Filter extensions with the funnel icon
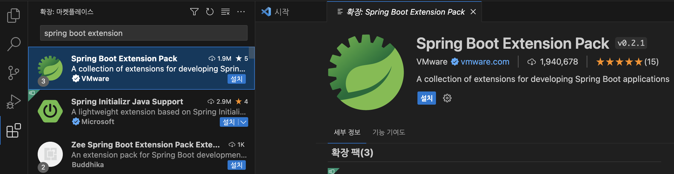Screen dimensions: 674x174 coord(194,12)
